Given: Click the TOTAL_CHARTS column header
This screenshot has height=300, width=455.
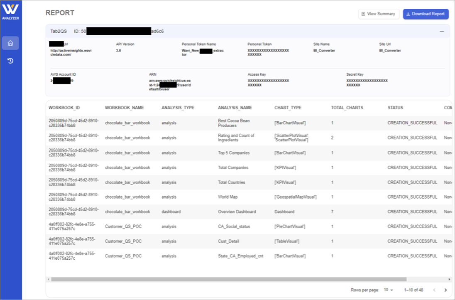Looking at the screenshot, I should (347, 108).
